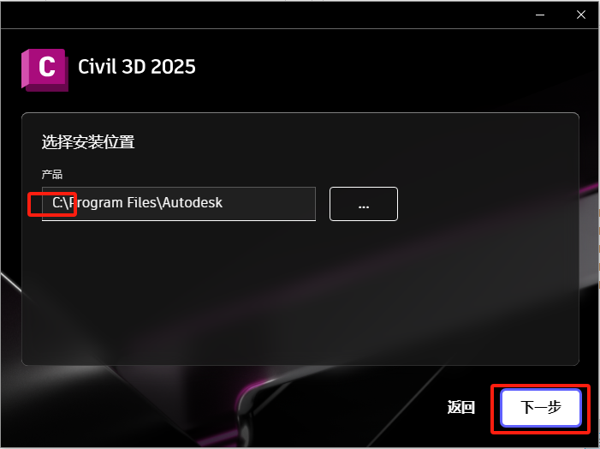Go back using the 返回 link
Viewport: 600px width, 449px height.
coord(461,407)
